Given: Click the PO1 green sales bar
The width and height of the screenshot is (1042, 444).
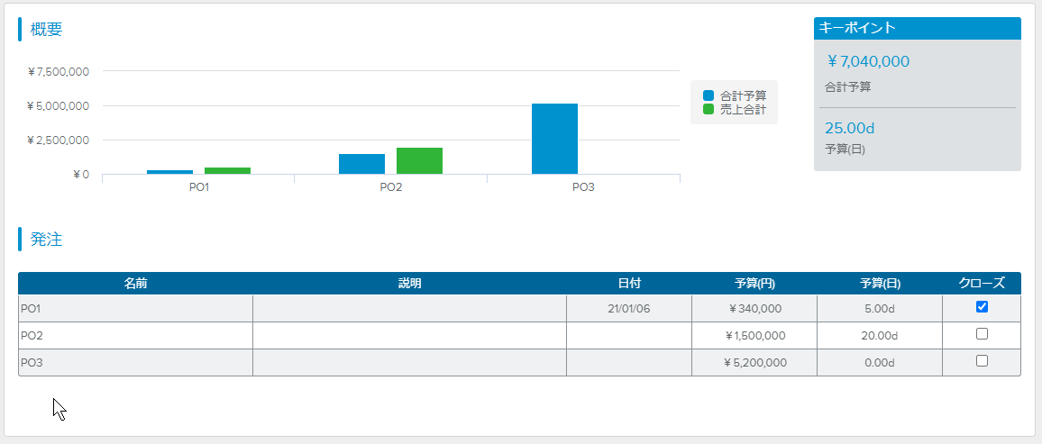Looking at the screenshot, I should pos(227,170).
